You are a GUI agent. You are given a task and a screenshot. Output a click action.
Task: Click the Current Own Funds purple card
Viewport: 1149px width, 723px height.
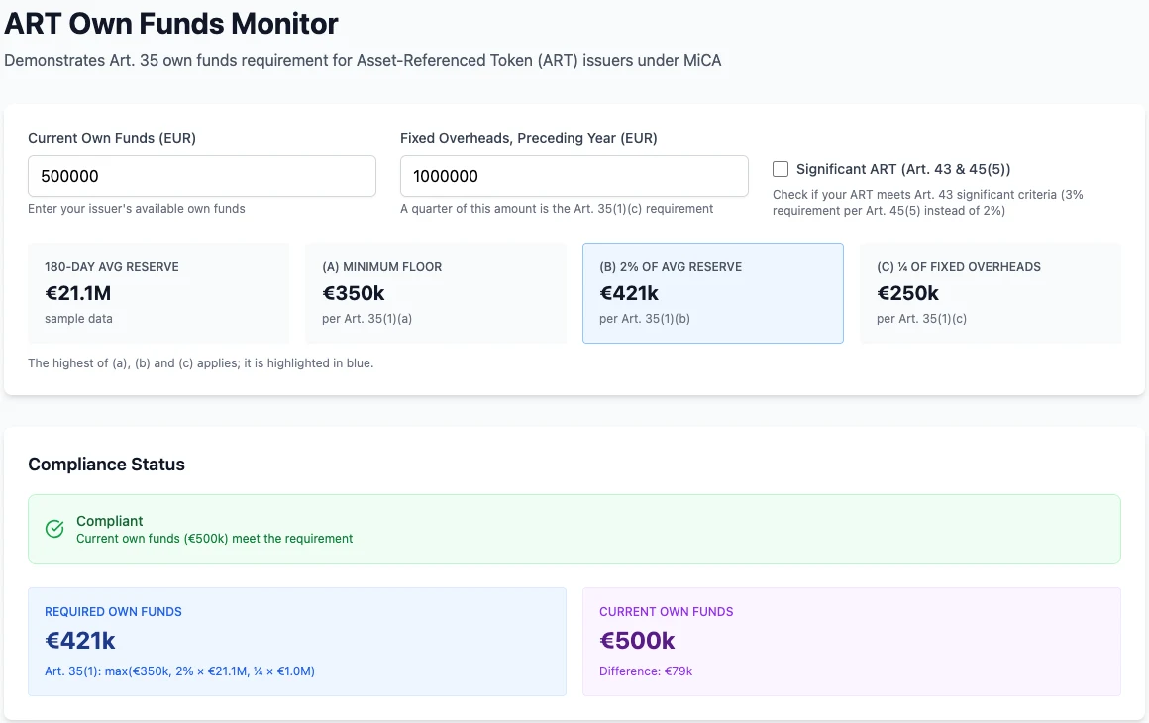click(x=852, y=642)
